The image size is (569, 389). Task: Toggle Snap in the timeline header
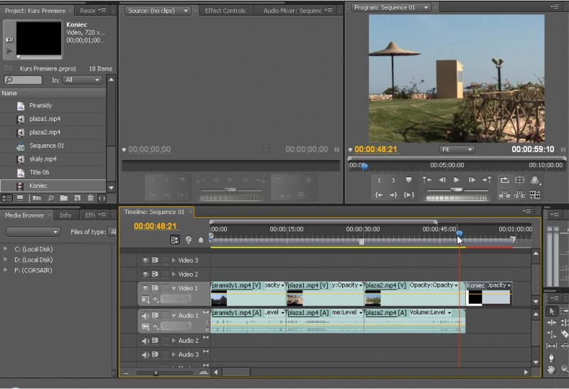175,240
